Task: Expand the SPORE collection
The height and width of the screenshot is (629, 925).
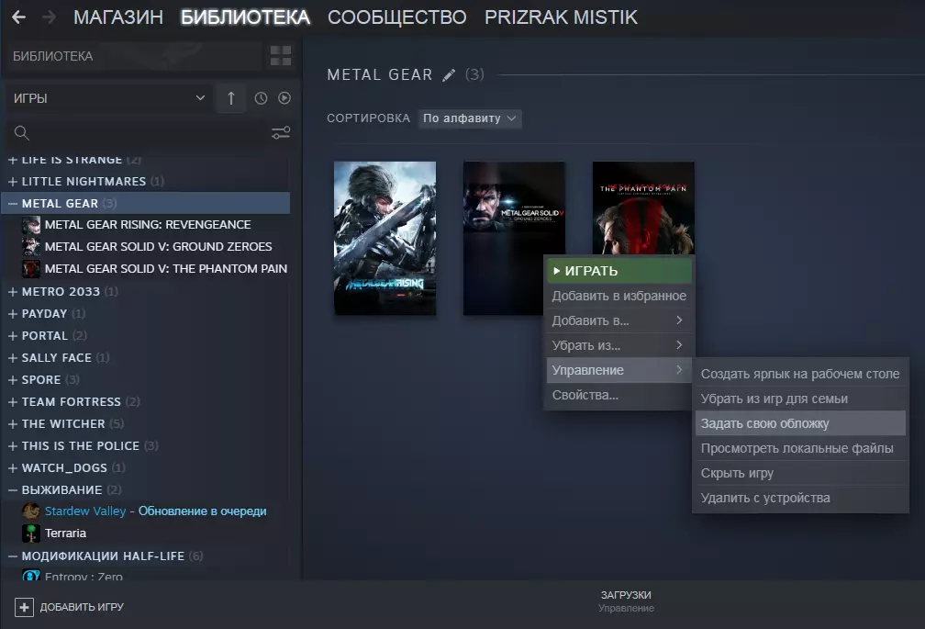Action: (13, 380)
